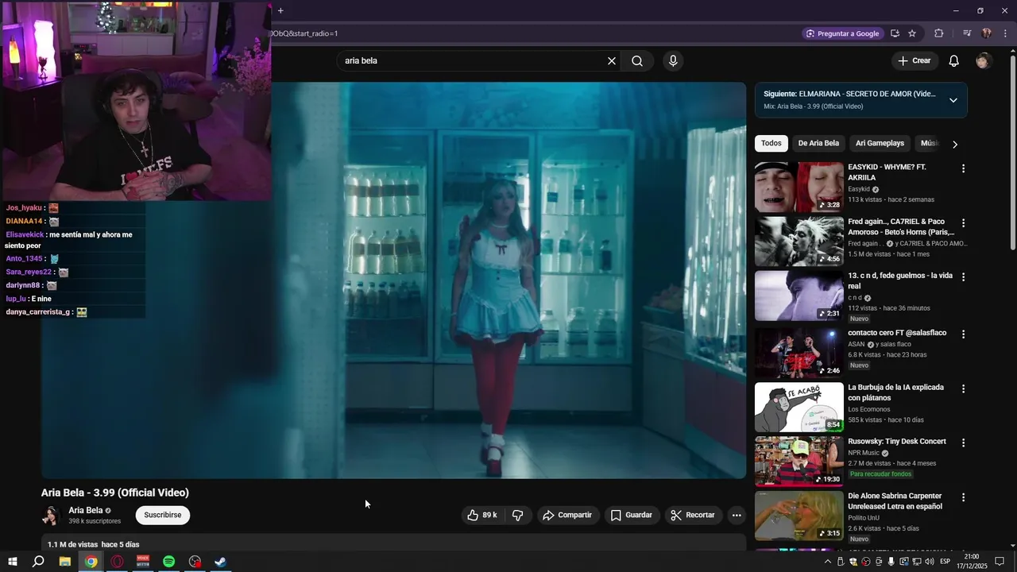
Task: Open options for 'la vida real' video
Action: pos(963,277)
